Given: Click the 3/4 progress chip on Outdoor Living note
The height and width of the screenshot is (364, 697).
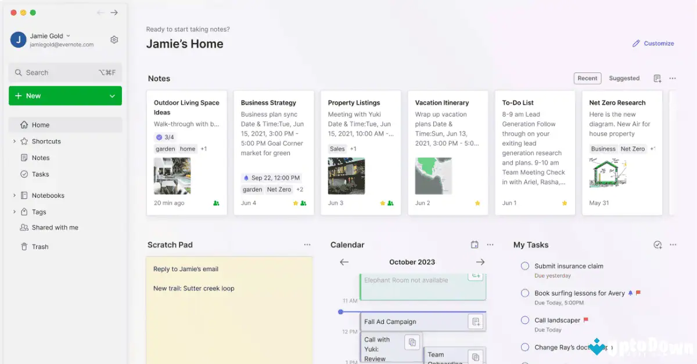Looking at the screenshot, I should tap(164, 137).
